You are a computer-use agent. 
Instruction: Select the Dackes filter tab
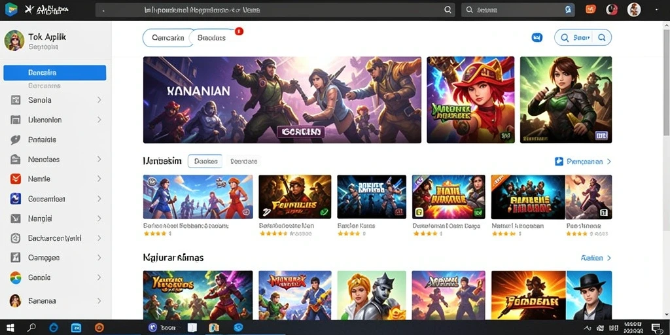tap(205, 162)
